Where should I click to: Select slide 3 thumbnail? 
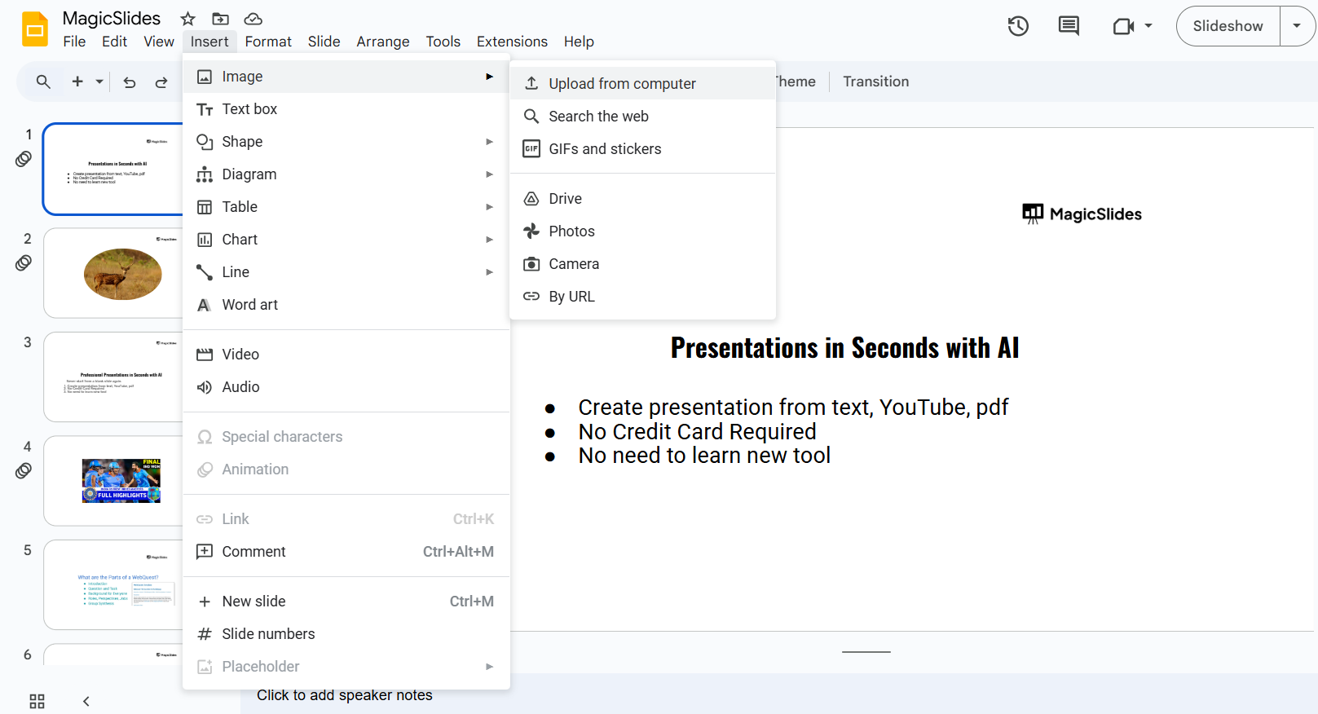pos(113,377)
